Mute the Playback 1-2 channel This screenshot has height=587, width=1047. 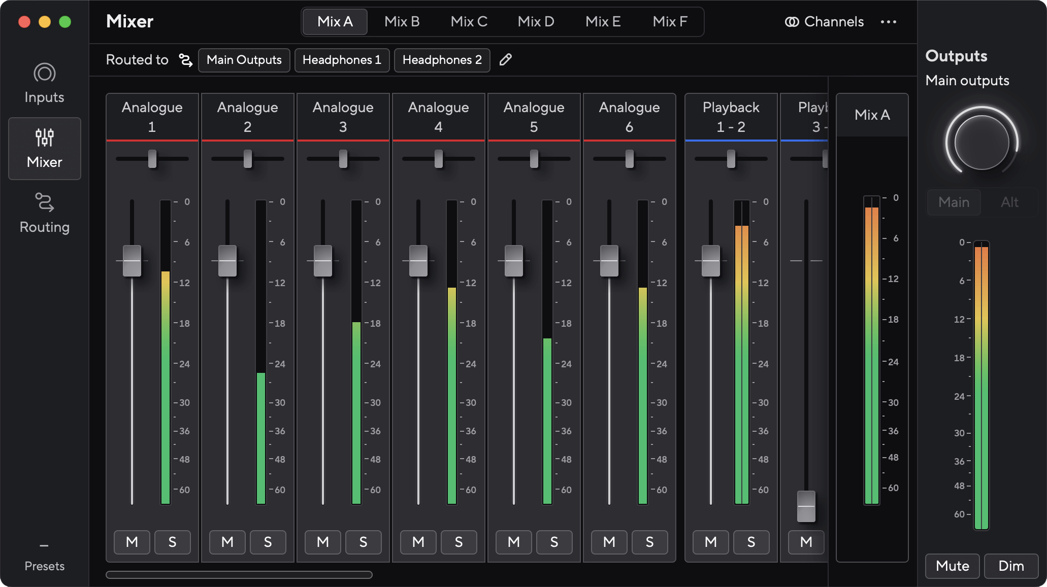(x=711, y=542)
